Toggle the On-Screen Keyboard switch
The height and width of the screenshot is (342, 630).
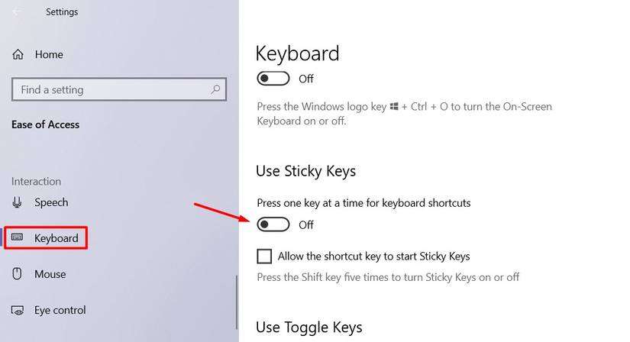click(273, 79)
